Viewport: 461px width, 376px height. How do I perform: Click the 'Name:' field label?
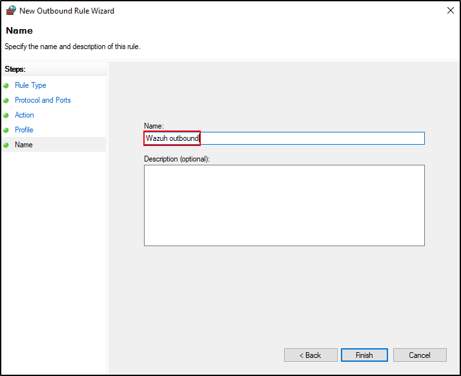(x=154, y=126)
